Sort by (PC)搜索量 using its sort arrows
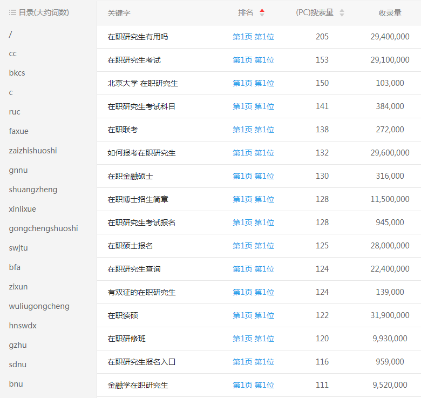 [342, 12]
